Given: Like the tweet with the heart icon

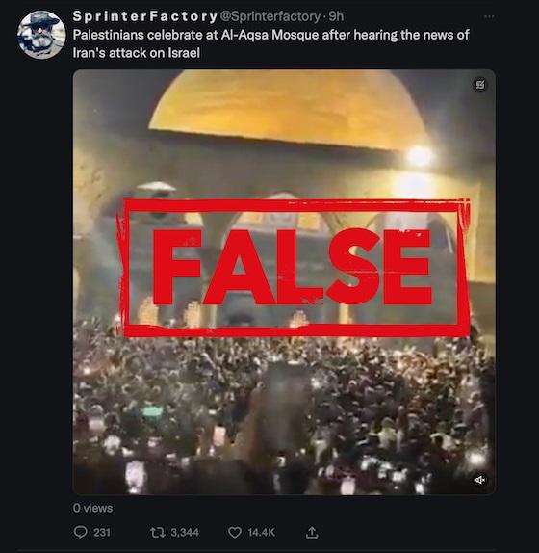Looking at the screenshot, I should [235, 532].
